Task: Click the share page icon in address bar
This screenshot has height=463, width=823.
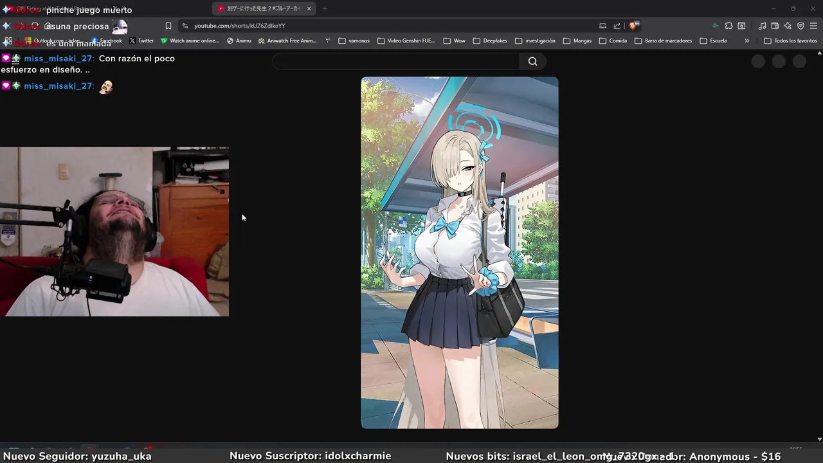Action: 617,26
